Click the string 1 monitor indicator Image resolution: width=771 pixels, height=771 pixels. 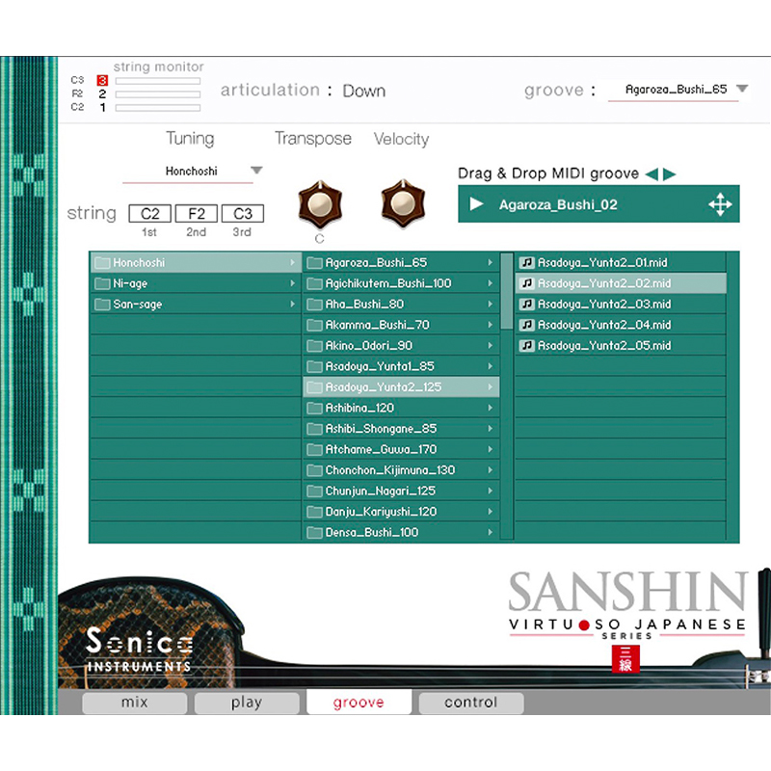(x=102, y=107)
